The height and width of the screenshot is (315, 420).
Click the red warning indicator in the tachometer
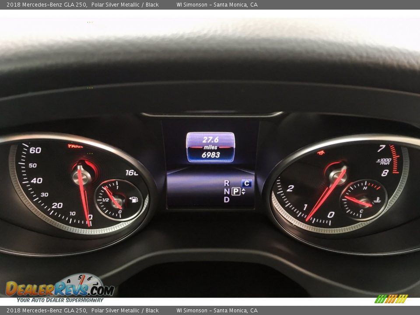click(x=321, y=153)
